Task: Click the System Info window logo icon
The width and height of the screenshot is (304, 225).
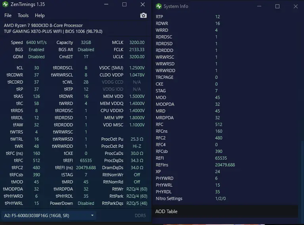Action: click(x=159, y=6)
